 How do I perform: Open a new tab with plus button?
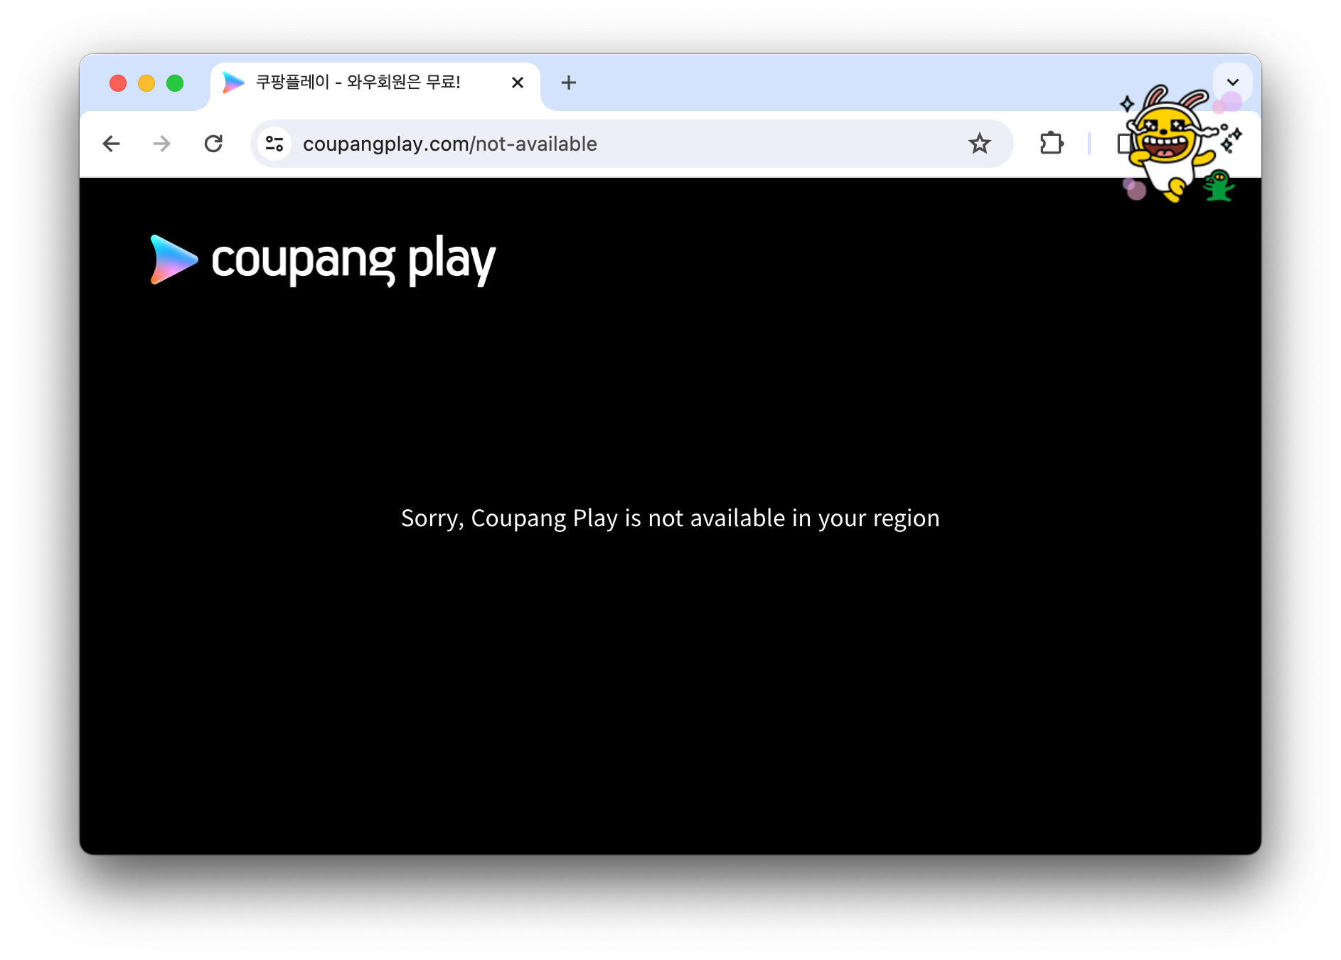click(x=568, y=82)
